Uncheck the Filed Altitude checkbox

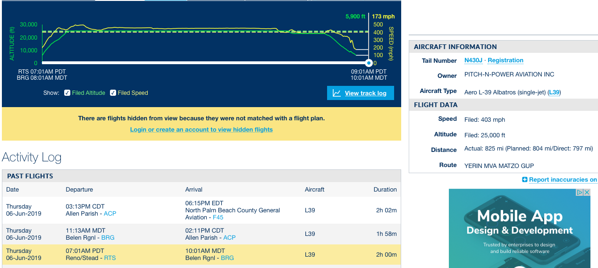[x=67, y=93]
